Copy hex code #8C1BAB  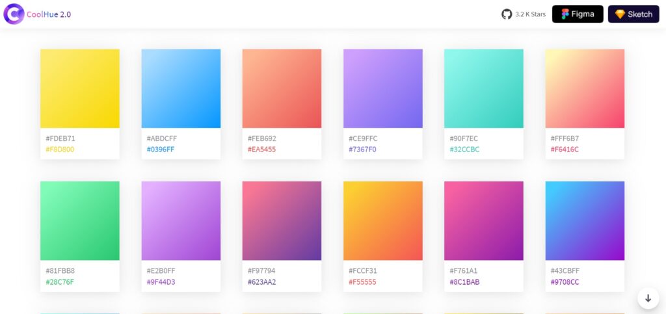click(464, 281)
